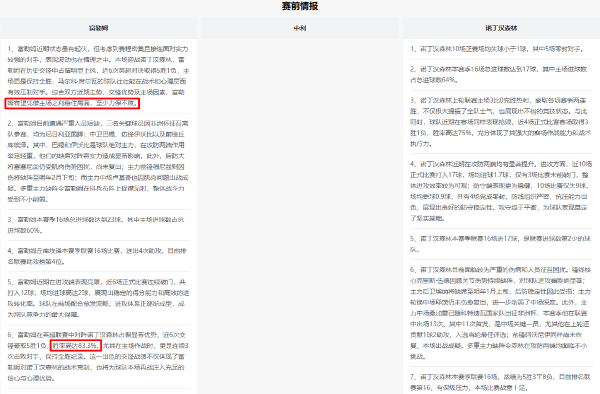
Task: Click Fulham item 4 about 丘库埃泽 4次助攻
Action: (98, 257)
